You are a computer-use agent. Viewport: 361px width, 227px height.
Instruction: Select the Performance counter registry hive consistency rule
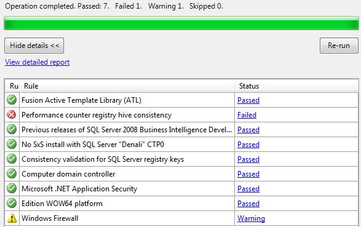pos(97,115)
